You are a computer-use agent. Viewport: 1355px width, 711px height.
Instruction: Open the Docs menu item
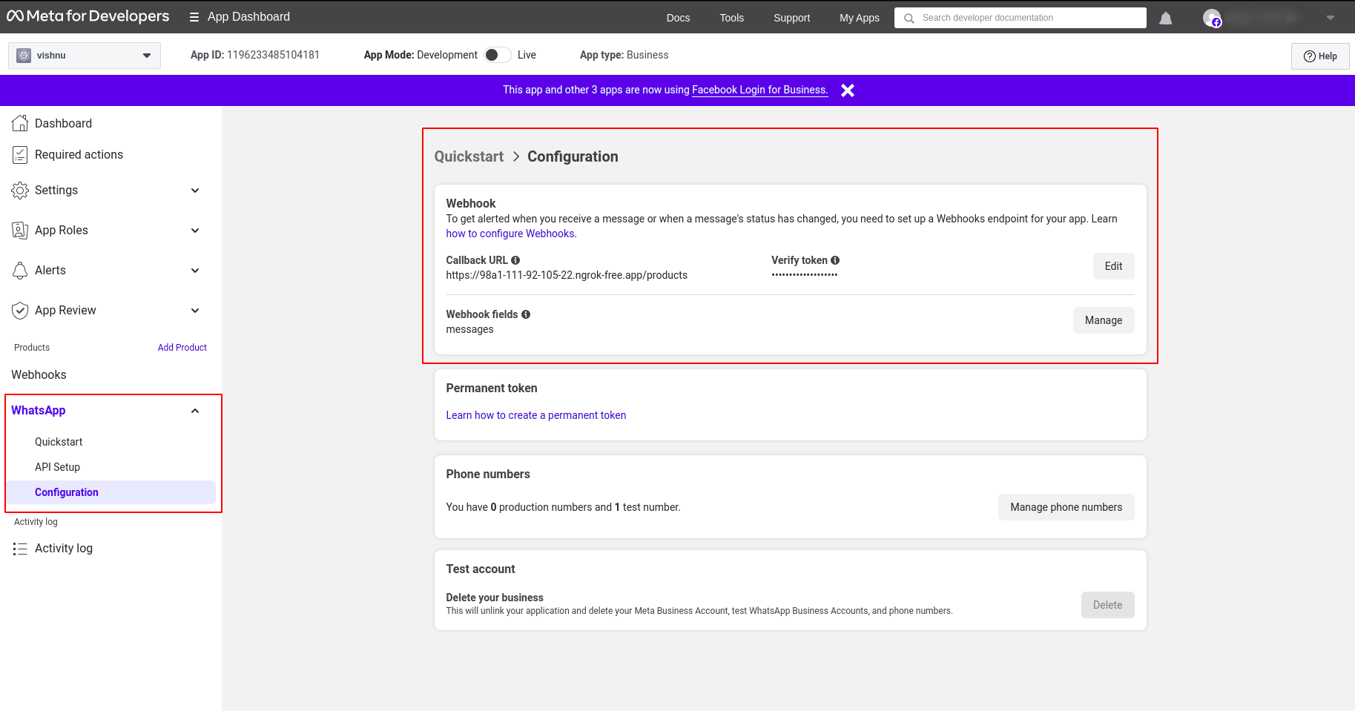click(x=677, y=18)
